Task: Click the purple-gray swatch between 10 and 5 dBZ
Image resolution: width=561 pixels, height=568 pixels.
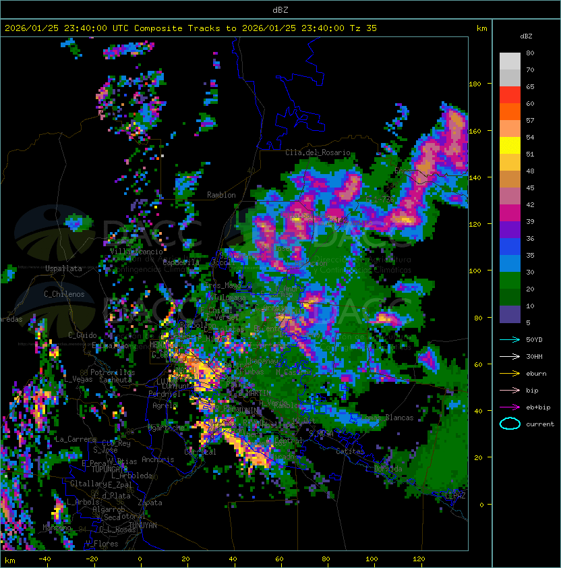Action: click(x=510, y=314)
